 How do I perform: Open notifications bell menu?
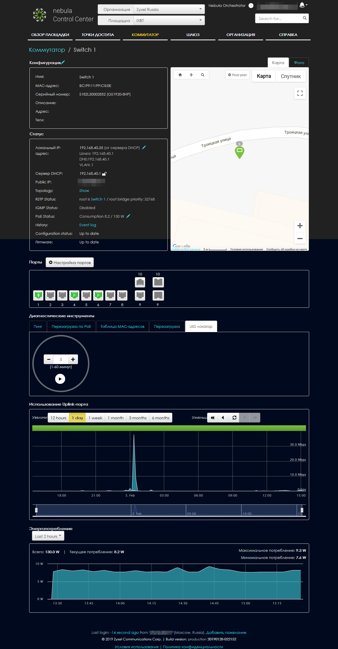303,5
